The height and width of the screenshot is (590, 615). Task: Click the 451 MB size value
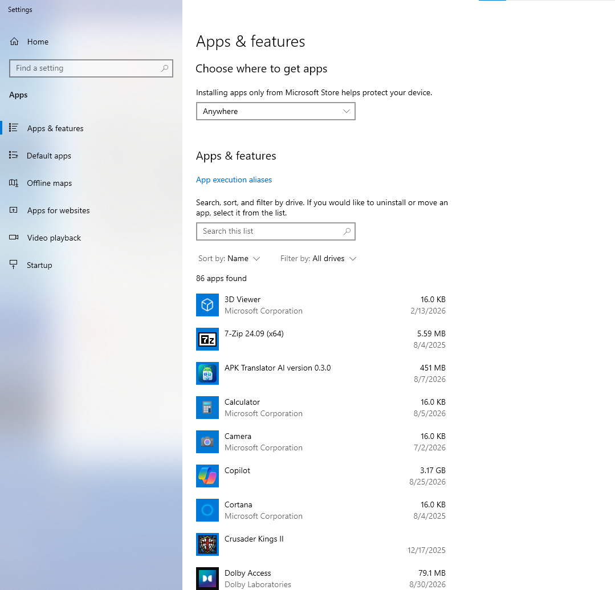(x=433, y=368)
